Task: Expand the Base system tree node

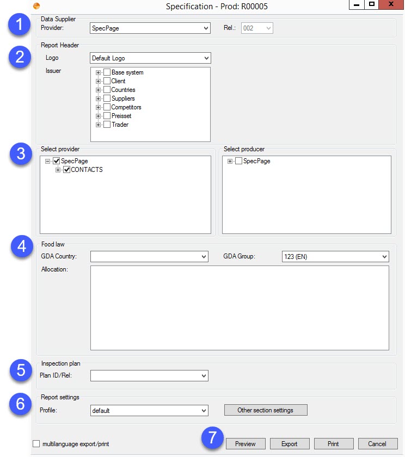Action: pos(99,72)
